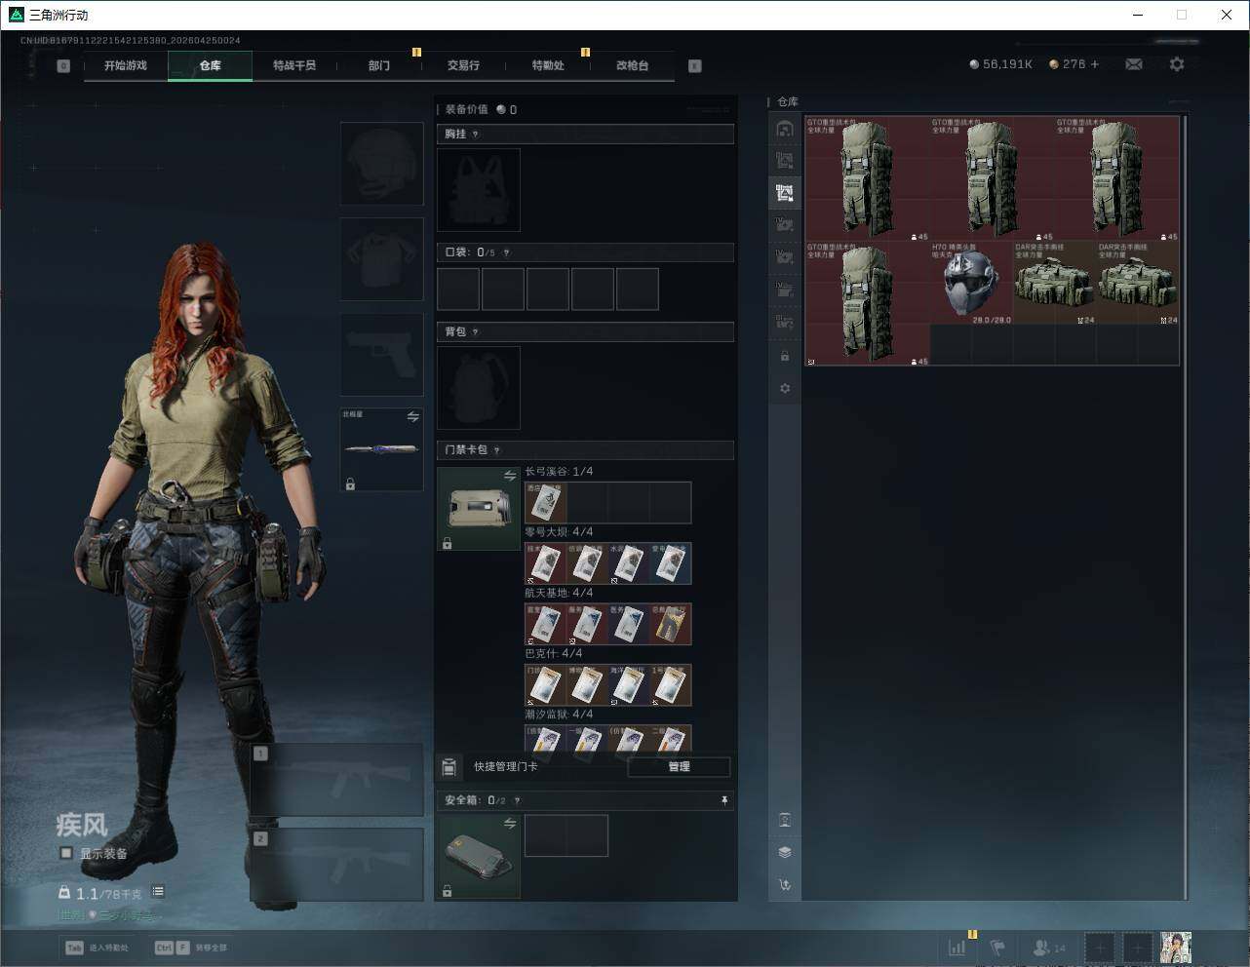Open the 改枪台 tab

pos(632,65)
